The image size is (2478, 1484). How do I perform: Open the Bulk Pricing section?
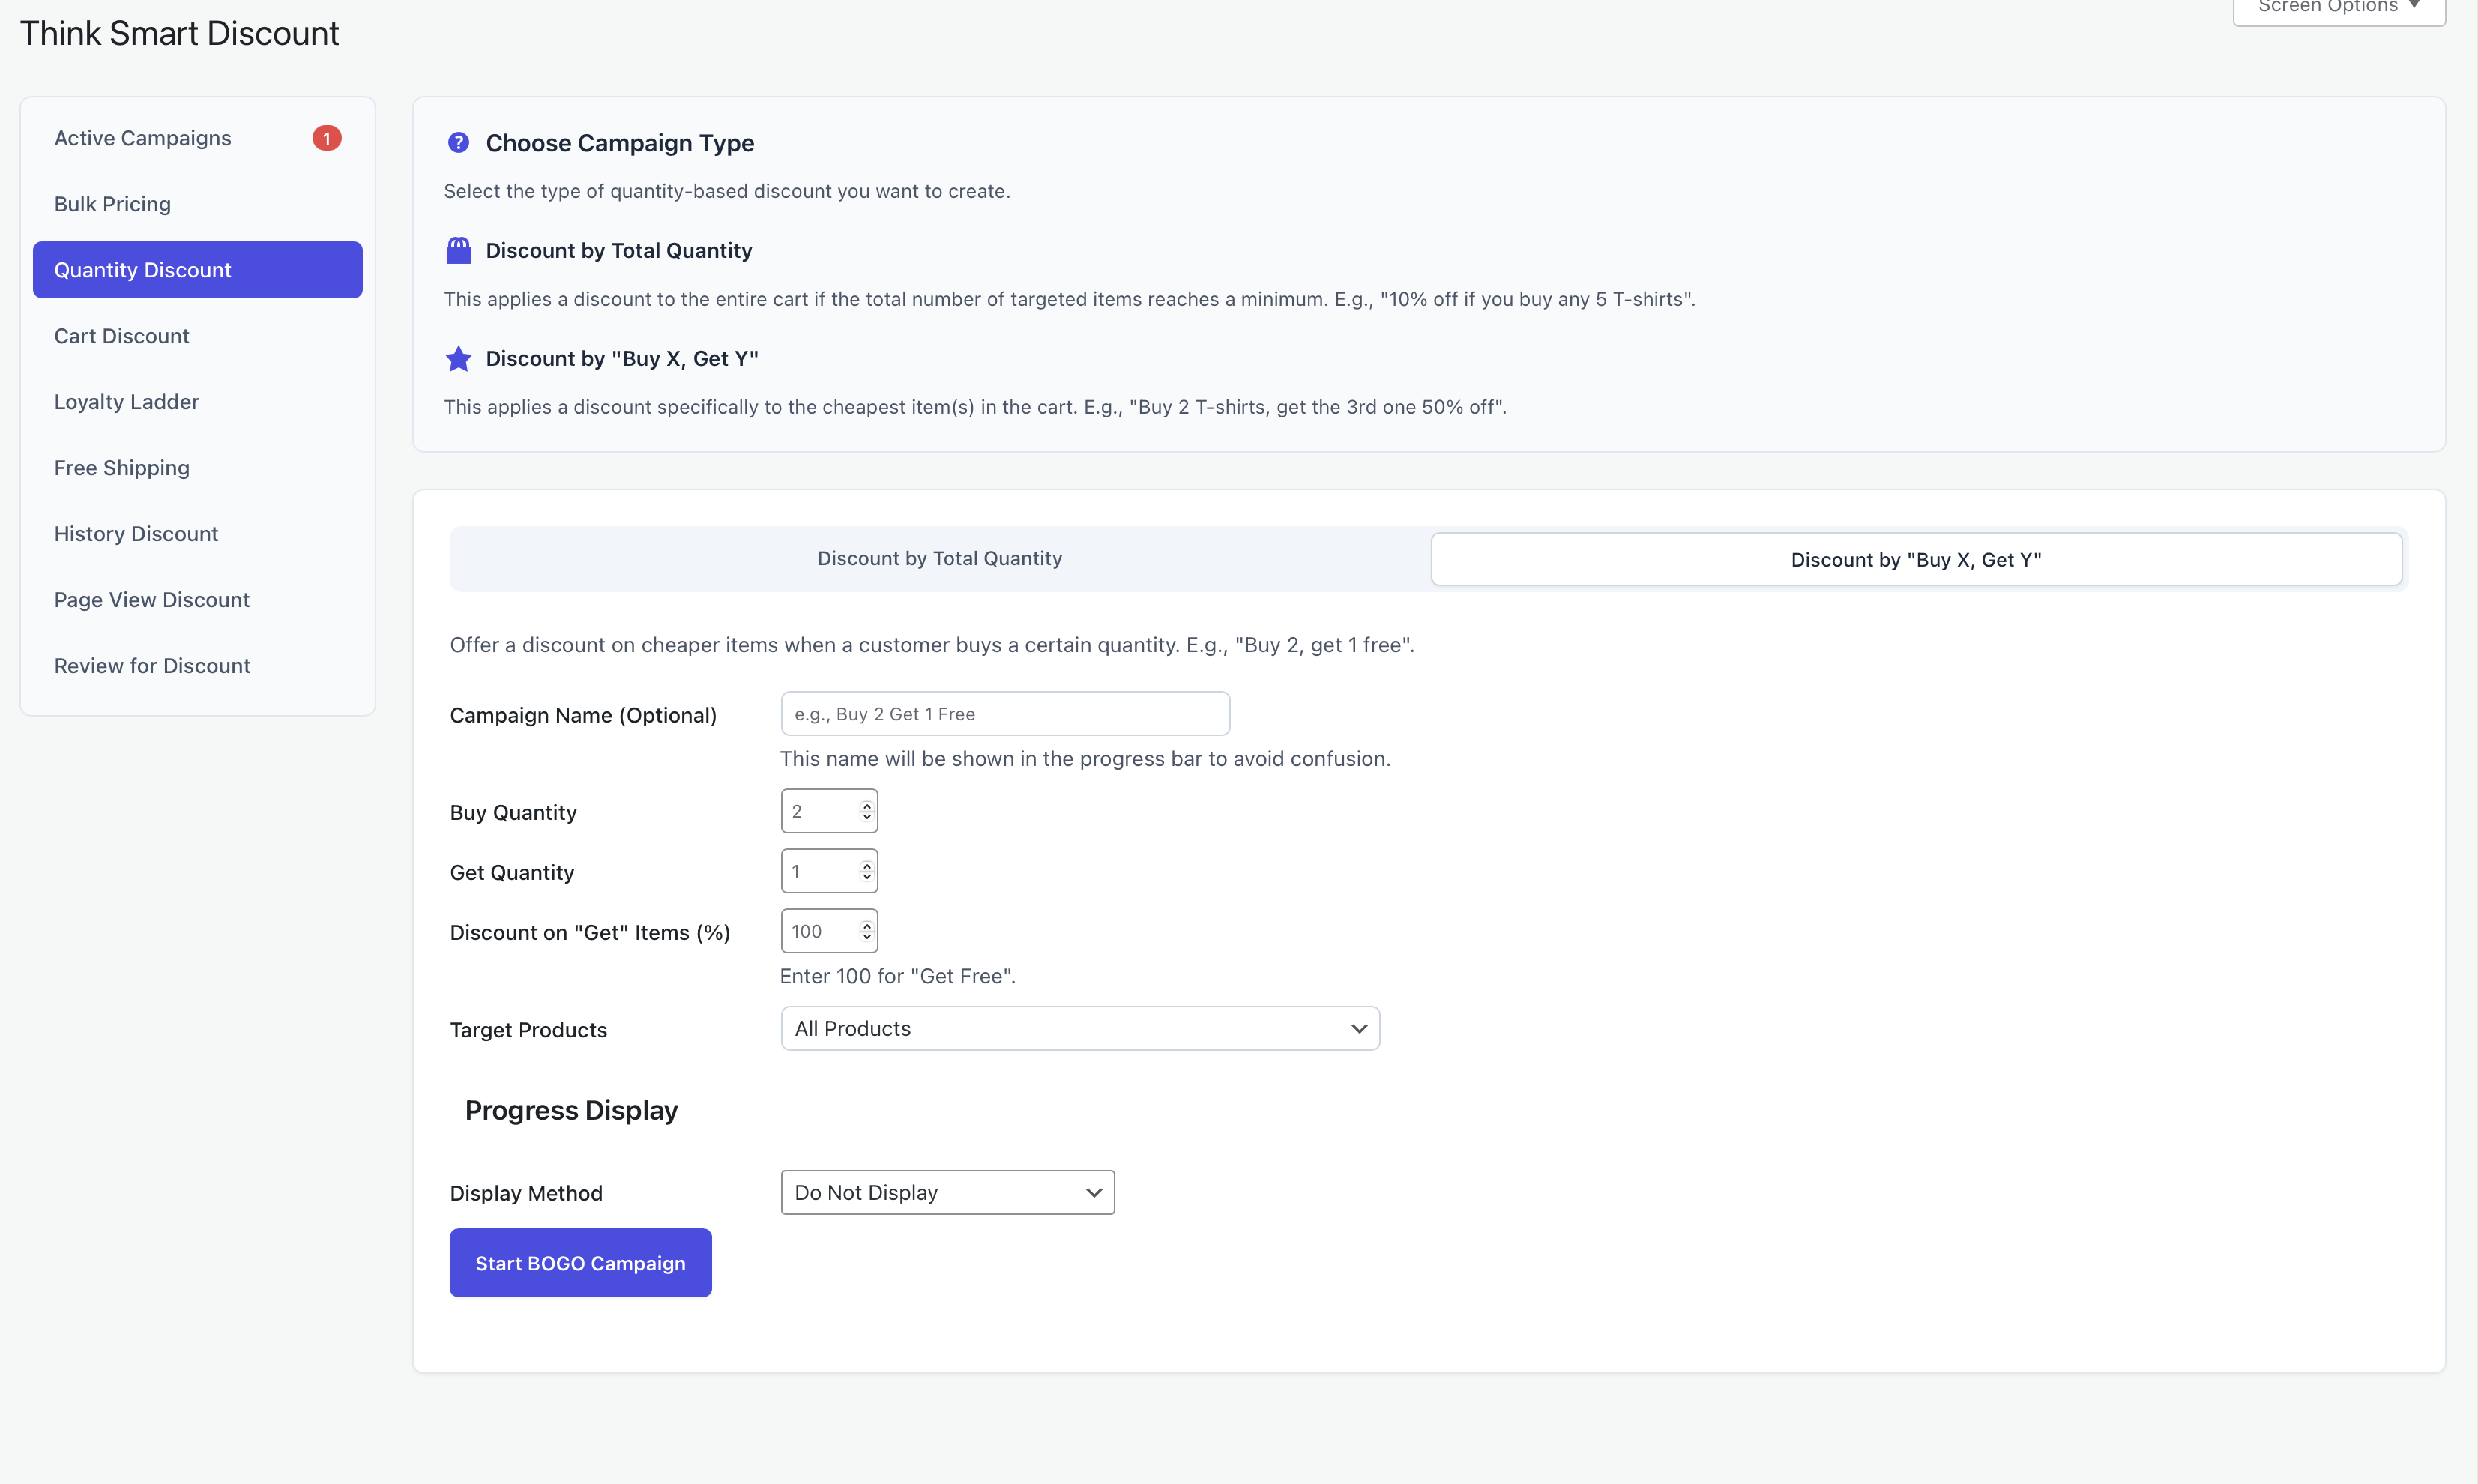coord(113,203)
